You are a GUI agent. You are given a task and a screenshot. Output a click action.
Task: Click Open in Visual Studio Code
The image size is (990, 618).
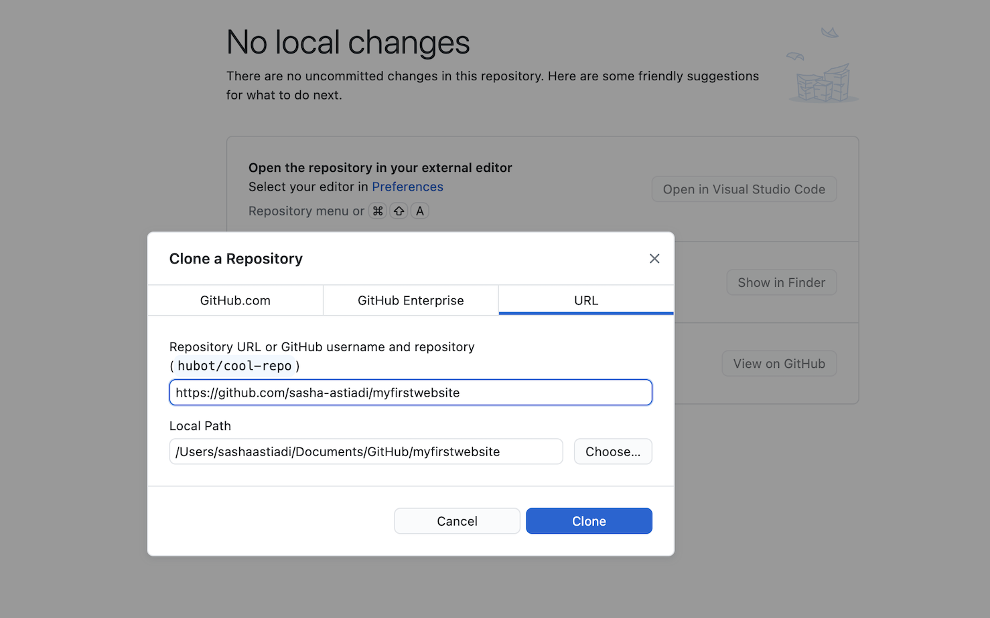pos(744,189)
